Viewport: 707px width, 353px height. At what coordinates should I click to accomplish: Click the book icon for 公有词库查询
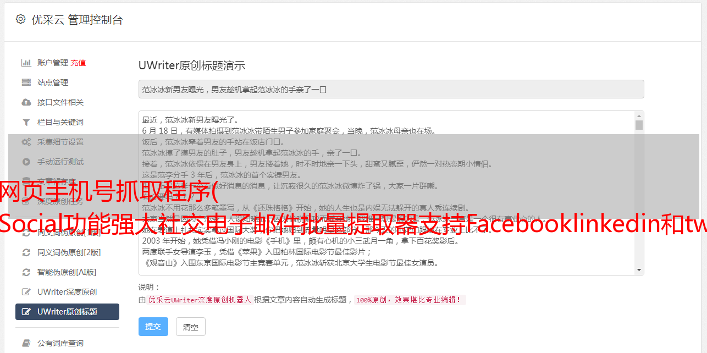coord(26,343)
